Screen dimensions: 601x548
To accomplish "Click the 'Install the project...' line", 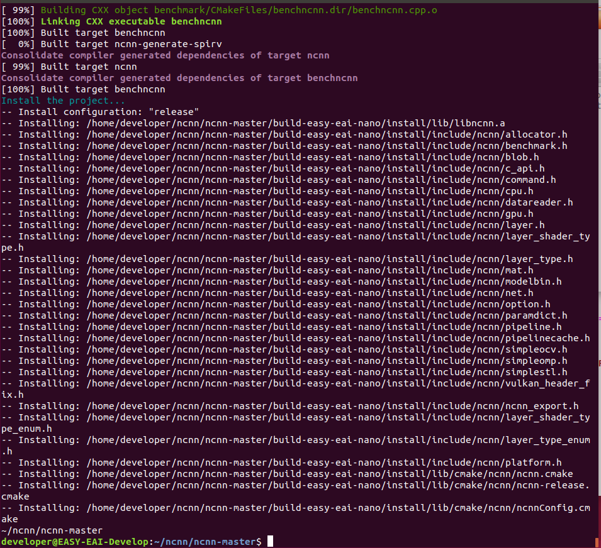I will point(63,101).
